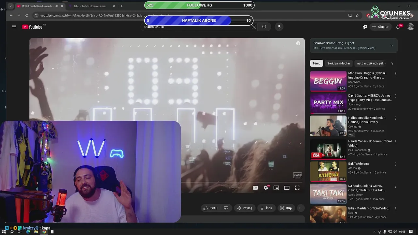Image resolution: width=418 pixels, height=235 pixels.
Task: Like the video with 593 B likes
Action: pyautogui.click(x=210, y=208)
